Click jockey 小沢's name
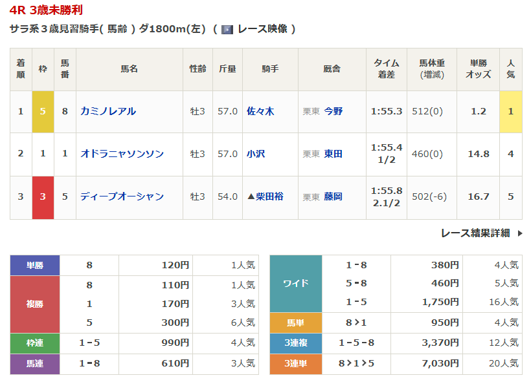The image size is (531, 382). (x=256, y=154)
